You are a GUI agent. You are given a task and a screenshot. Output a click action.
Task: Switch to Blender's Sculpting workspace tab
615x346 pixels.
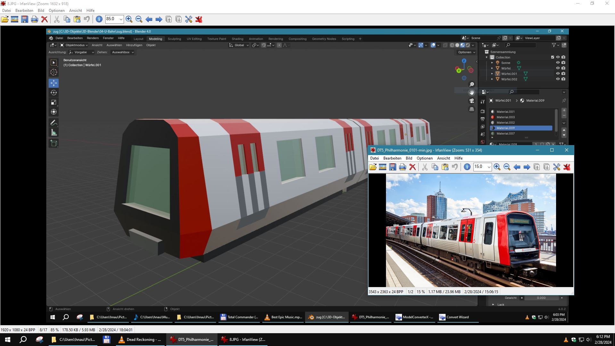point(174,39)
